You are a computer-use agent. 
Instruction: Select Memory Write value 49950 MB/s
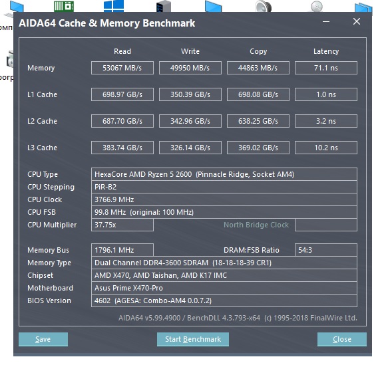(x=190, y=68)
